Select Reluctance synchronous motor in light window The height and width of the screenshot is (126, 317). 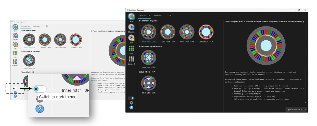coord(29,60)
